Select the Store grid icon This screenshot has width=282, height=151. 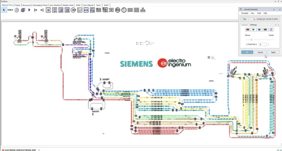click(80, 10)
